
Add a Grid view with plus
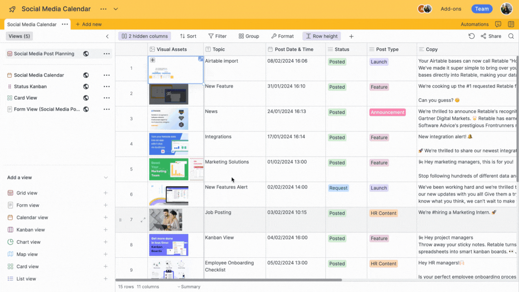click(105, 193)
